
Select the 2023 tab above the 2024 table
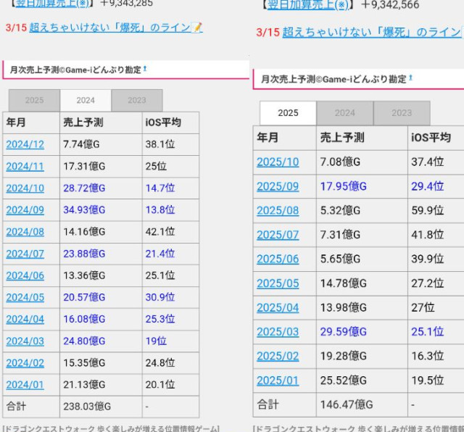coord(137,101)
